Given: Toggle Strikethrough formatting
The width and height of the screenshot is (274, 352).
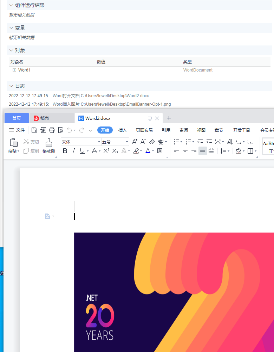Looking at the screenshot, I should [94, 151].
